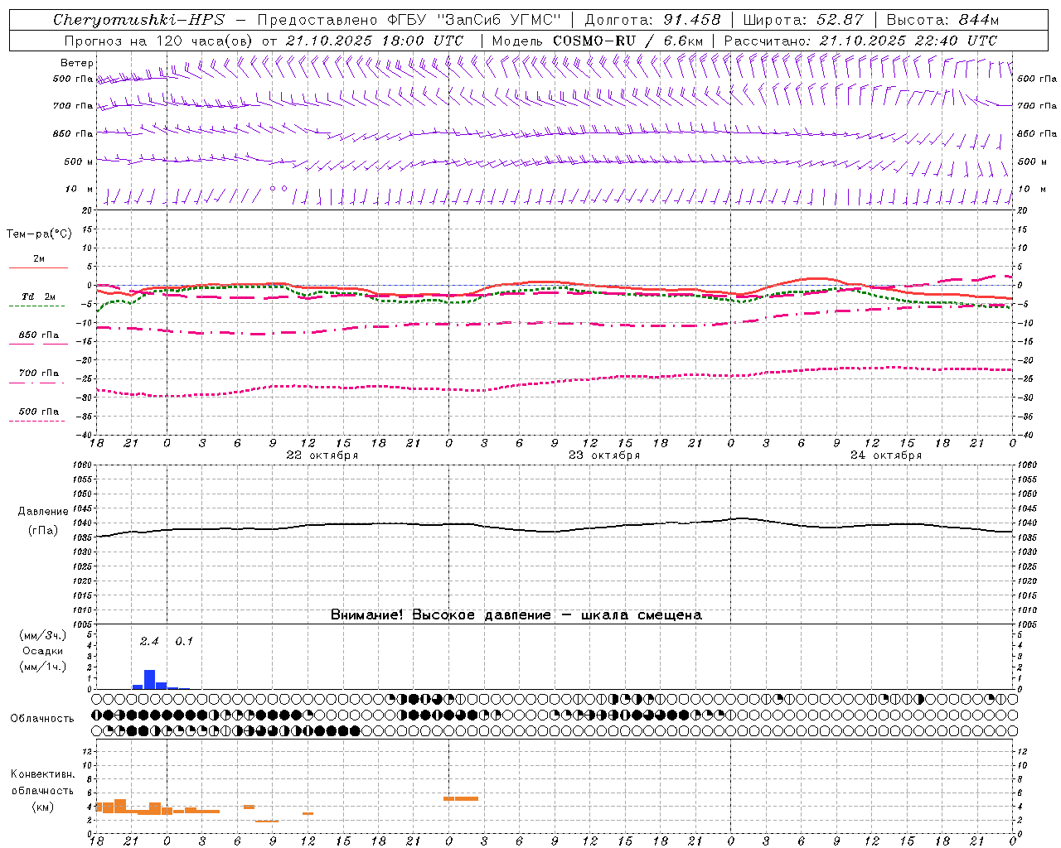The height and width of the screenshot is (848, 1061).
Task: Click the 'Долгота: 91.458' value
Action: tap(653, 20)
